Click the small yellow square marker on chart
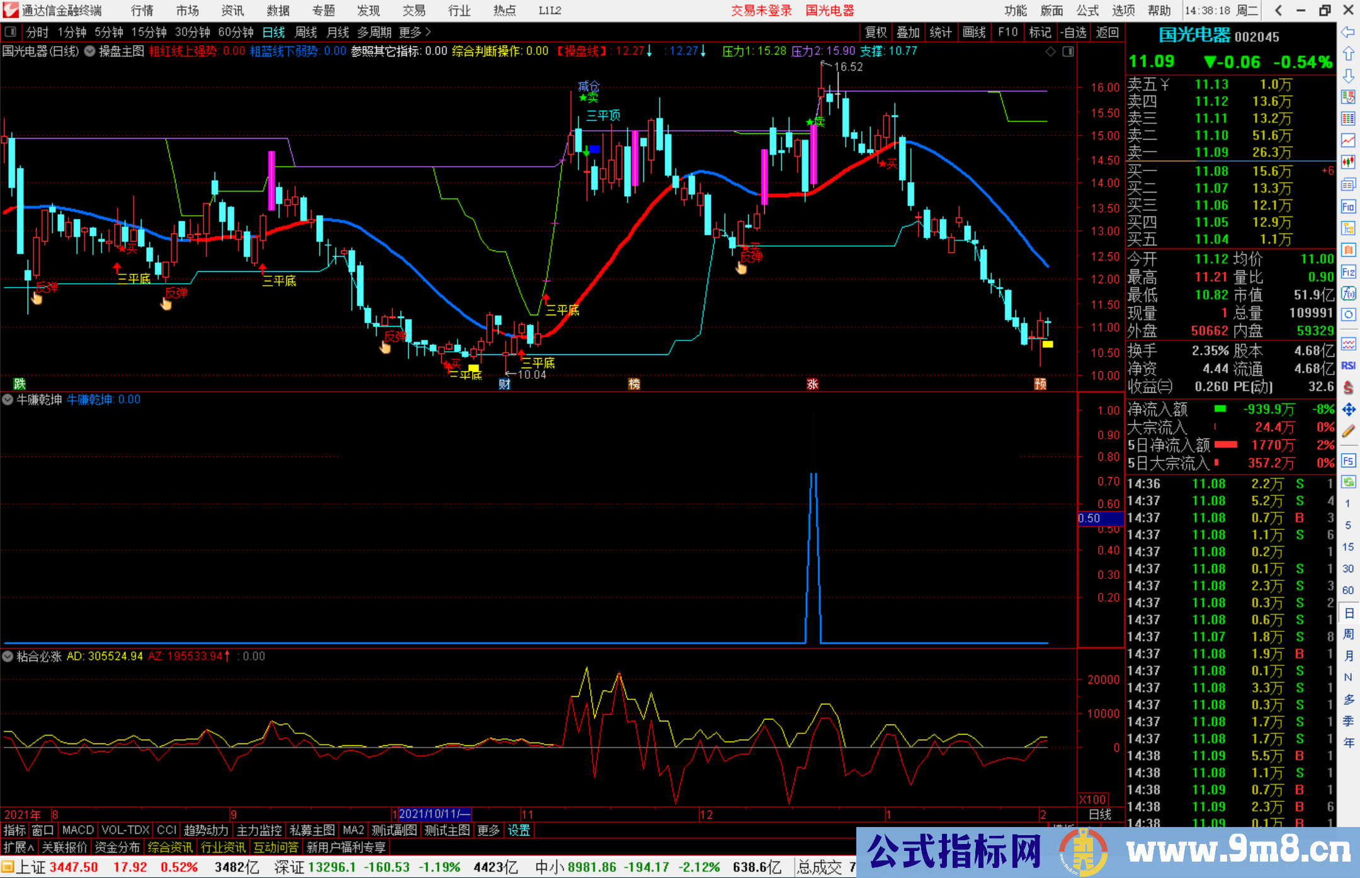Screen dimensions: 1360x878 [x=1048, y=344]
